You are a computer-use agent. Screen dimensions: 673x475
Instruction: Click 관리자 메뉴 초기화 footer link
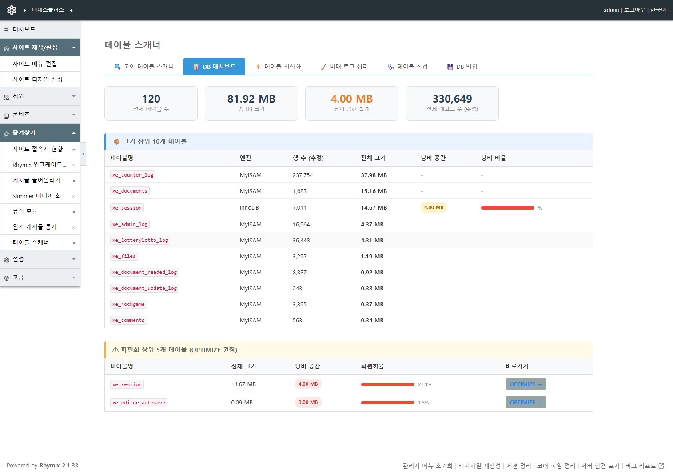[427, 466]
